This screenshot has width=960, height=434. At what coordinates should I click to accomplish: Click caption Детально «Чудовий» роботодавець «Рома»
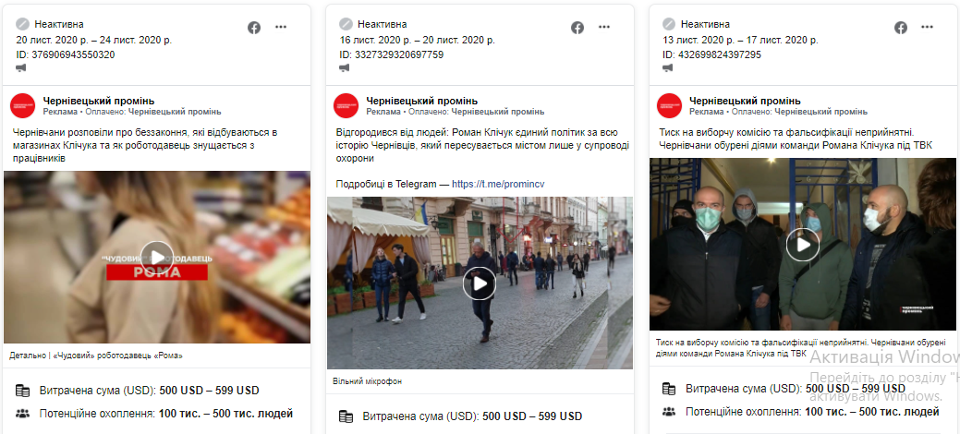96,356
